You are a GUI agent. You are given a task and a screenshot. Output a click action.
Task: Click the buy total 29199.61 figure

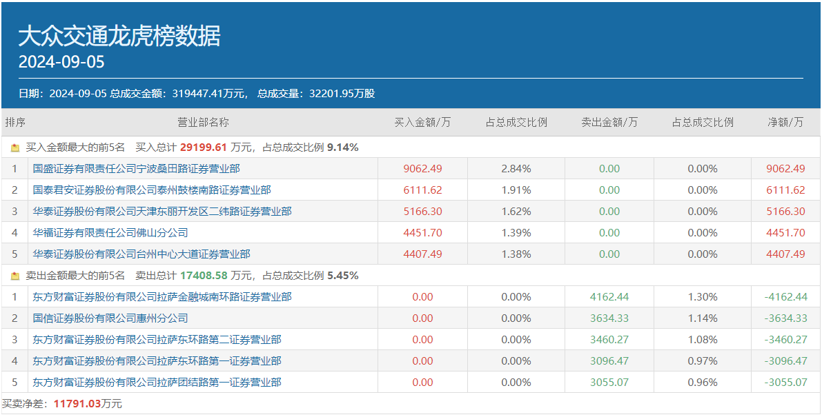tap(204, 148)
